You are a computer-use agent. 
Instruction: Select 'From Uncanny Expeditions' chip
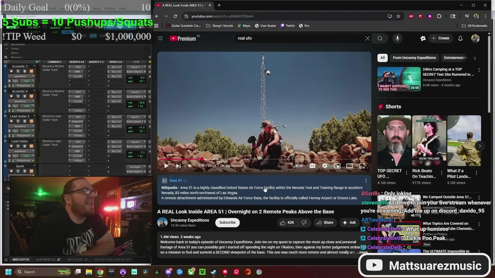414,58
